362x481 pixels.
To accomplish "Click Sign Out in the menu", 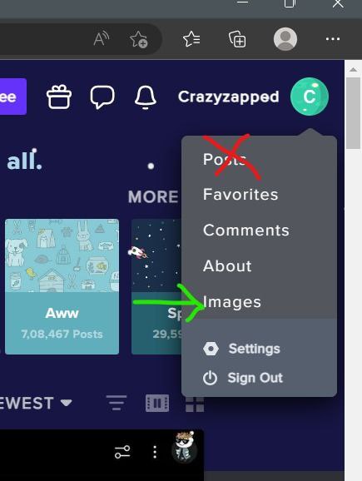I will [243, 378].
